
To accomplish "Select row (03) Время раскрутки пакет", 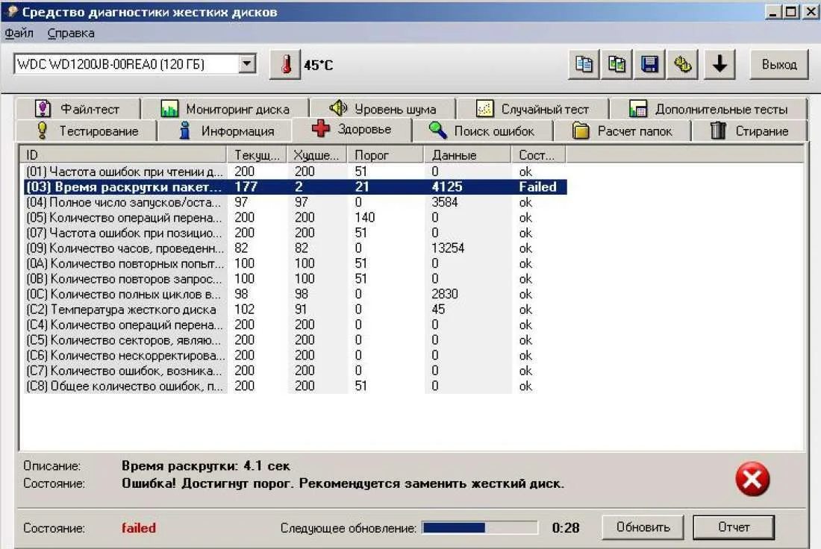I will [296, 186].
